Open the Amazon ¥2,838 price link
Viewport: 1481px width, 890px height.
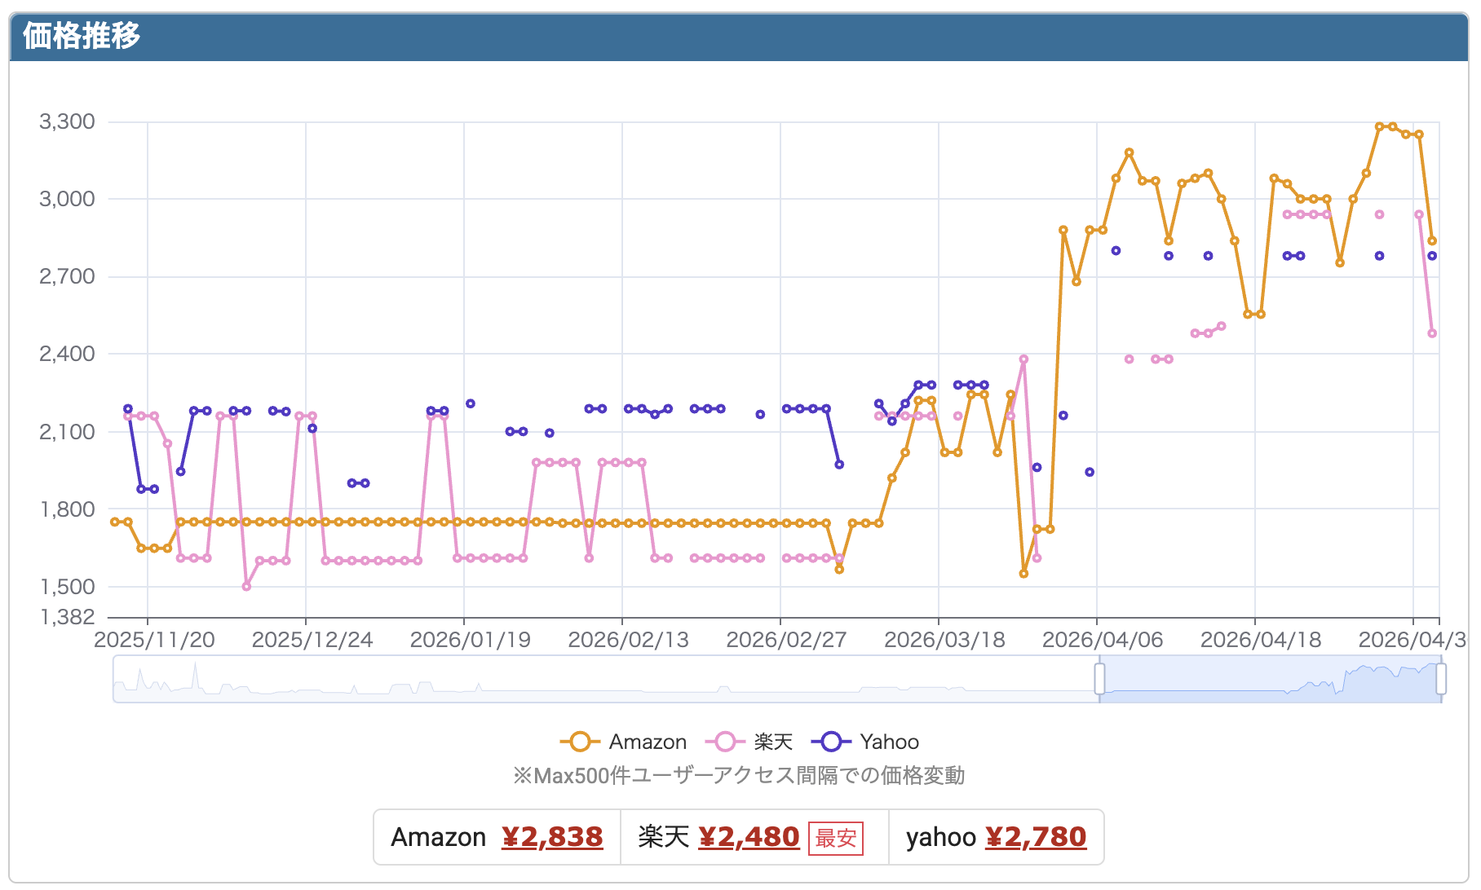point(552,837)
